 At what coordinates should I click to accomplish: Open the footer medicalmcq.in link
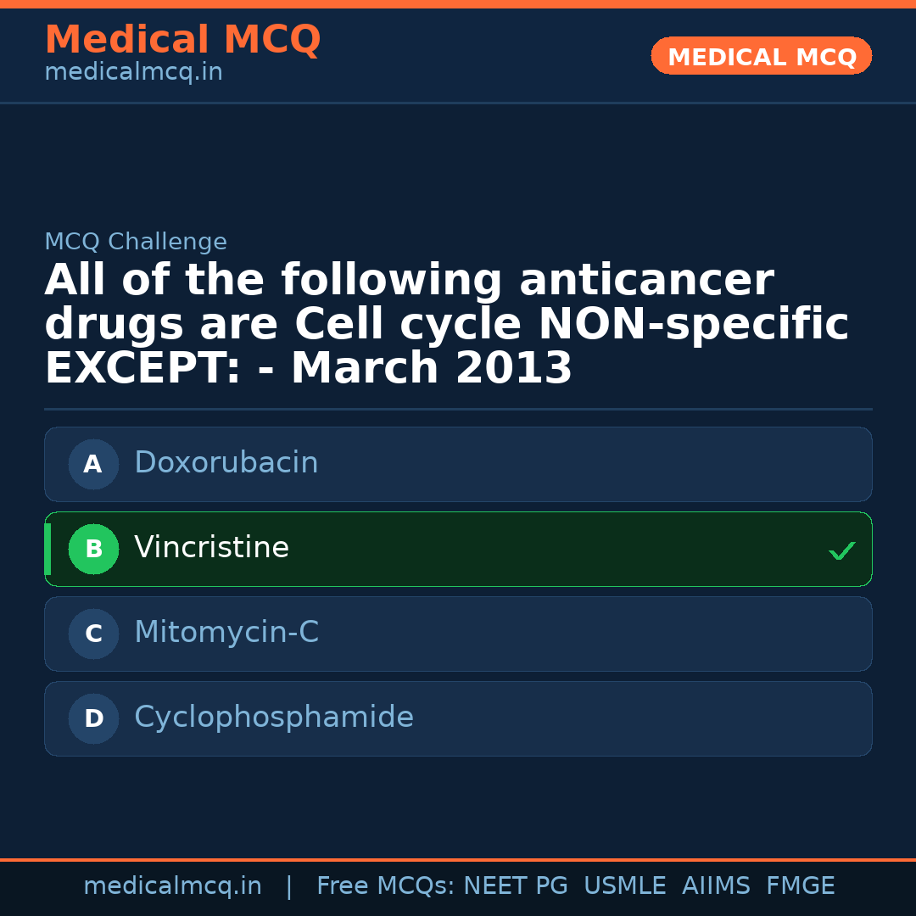[172, 886]
